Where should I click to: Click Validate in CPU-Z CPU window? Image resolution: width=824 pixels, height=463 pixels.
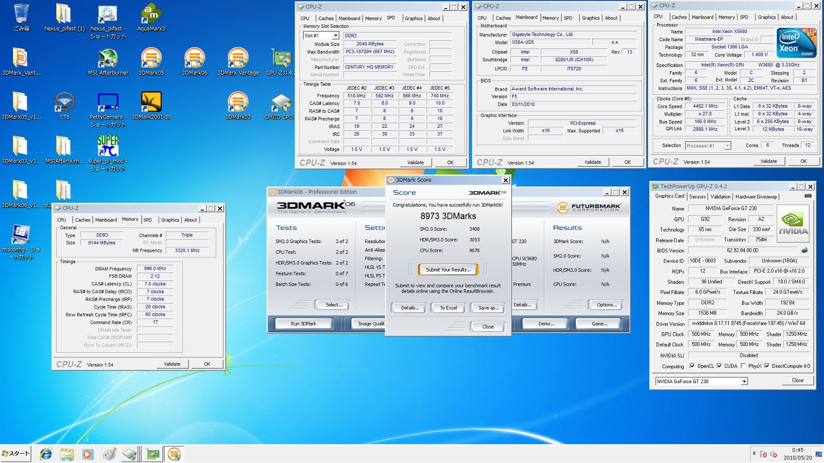(768, 161)
